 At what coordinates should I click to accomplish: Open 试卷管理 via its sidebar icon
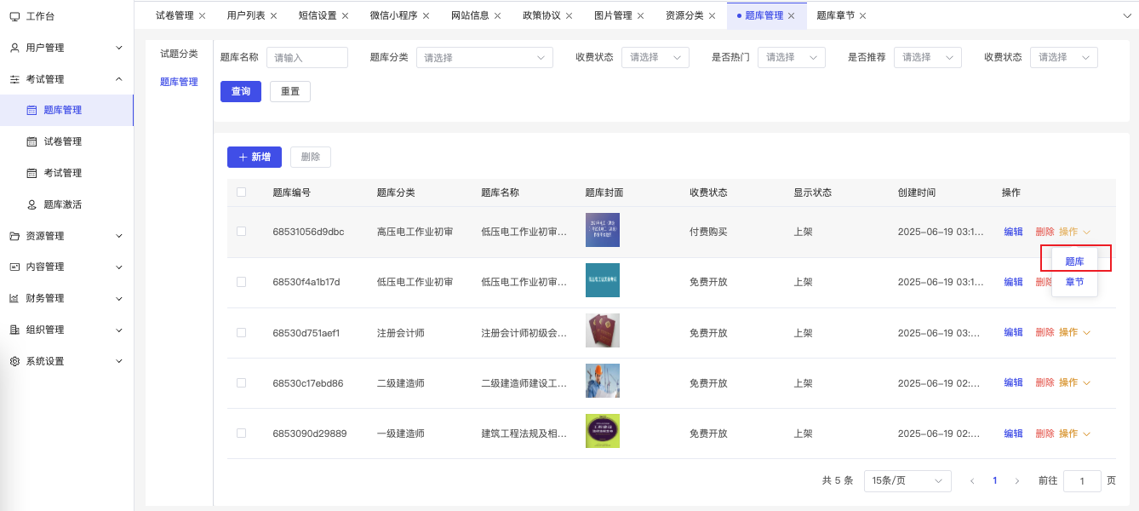tap(31, 141)
